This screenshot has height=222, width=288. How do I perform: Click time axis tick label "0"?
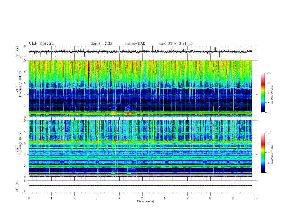29,198
